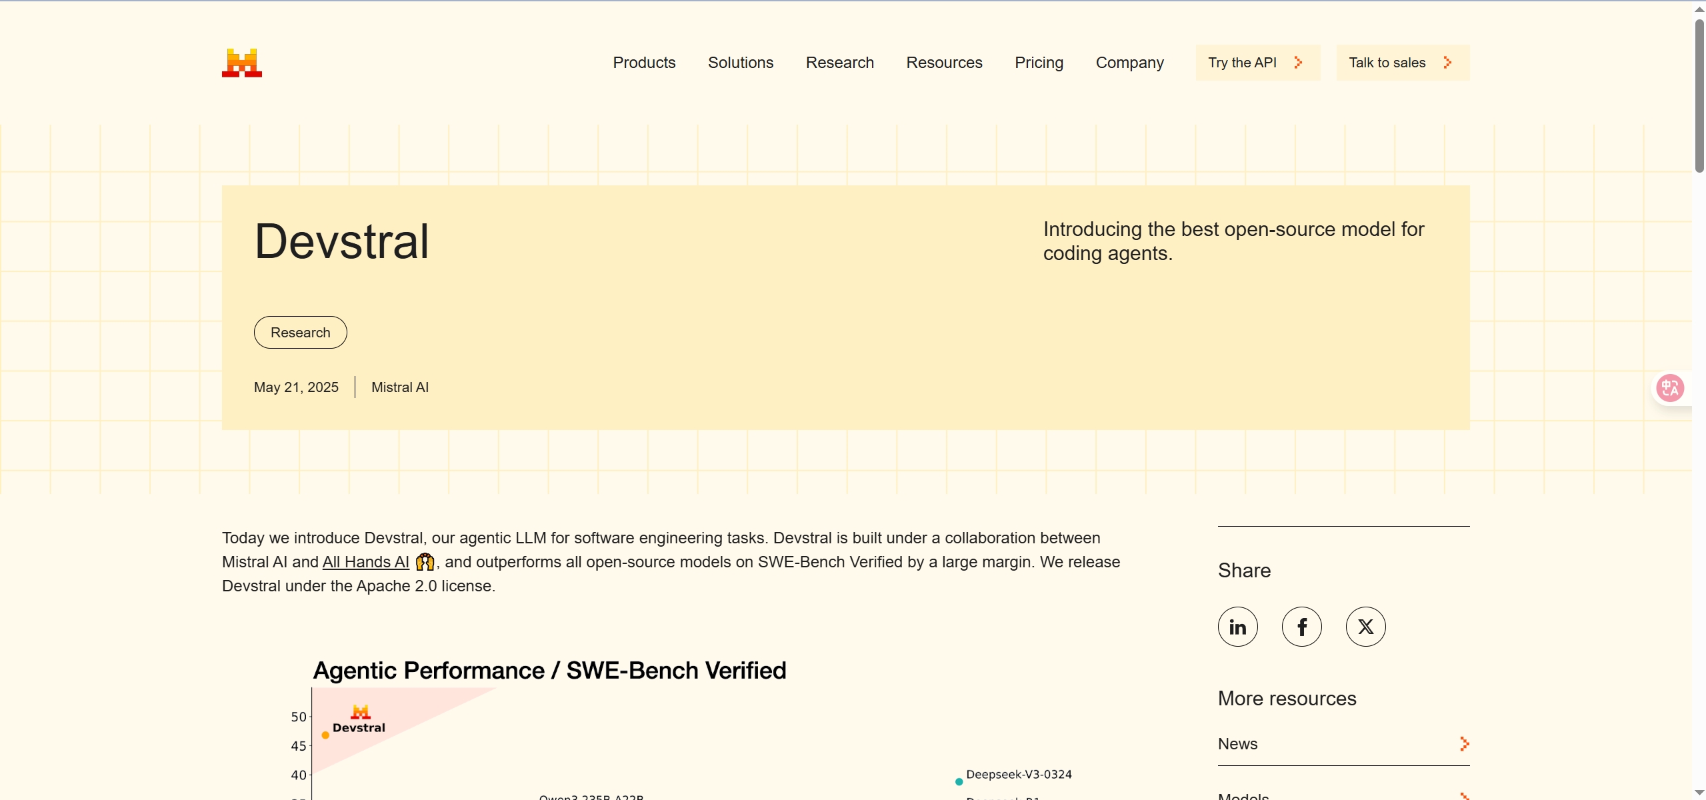Image resolution: width=1706 pixels, height=800 pixels.
Task: Click the scrollbar down arrow
Action: pos(1699,792)
